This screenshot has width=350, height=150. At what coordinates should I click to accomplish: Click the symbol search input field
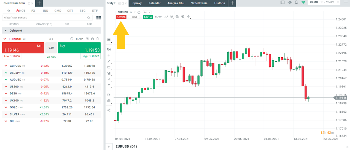(46, 18)
